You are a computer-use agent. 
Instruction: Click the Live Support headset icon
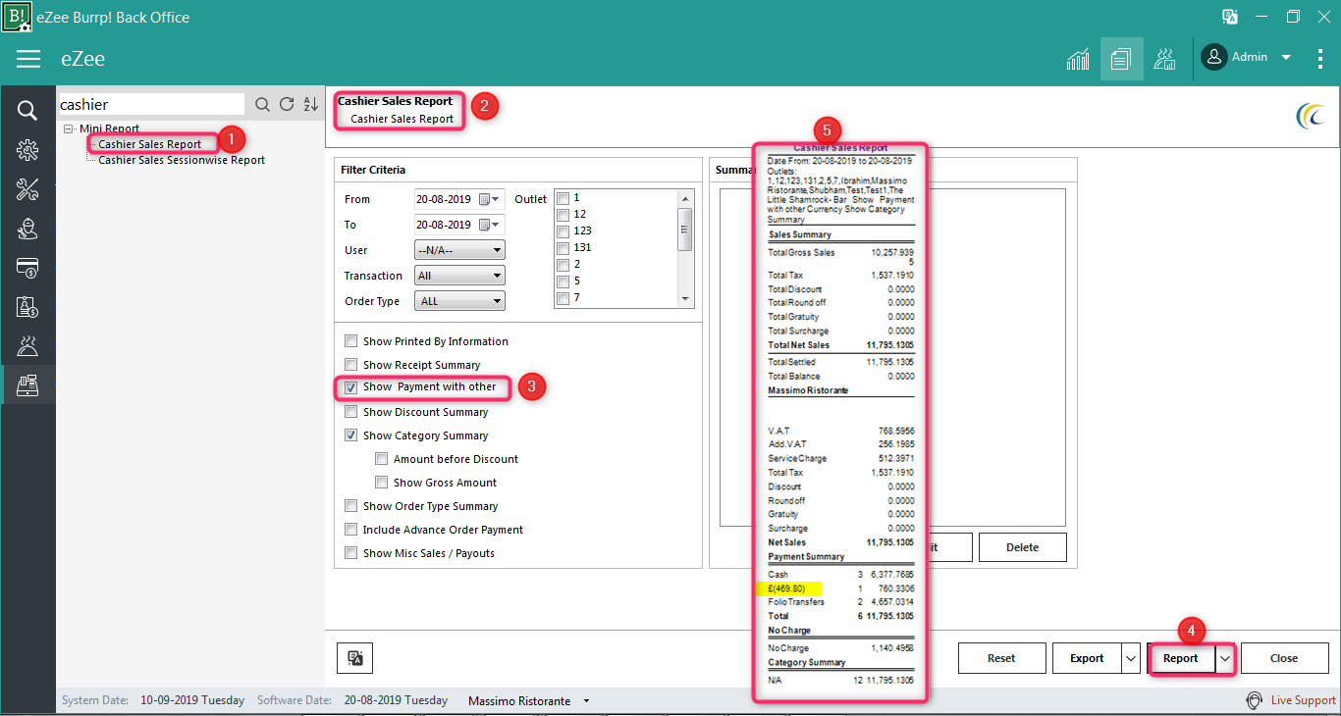coord(1254,700)
